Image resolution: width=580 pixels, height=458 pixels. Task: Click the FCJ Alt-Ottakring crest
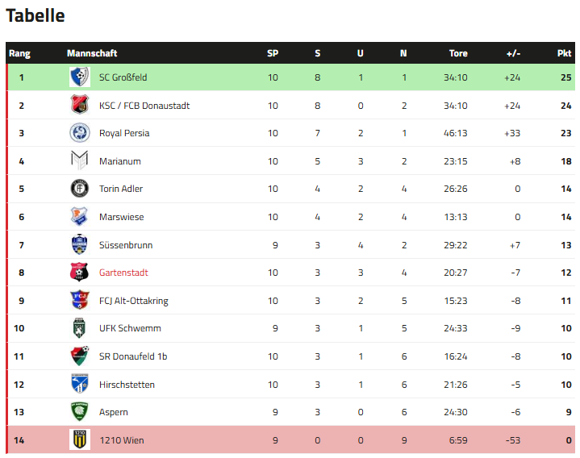[79, 301]
